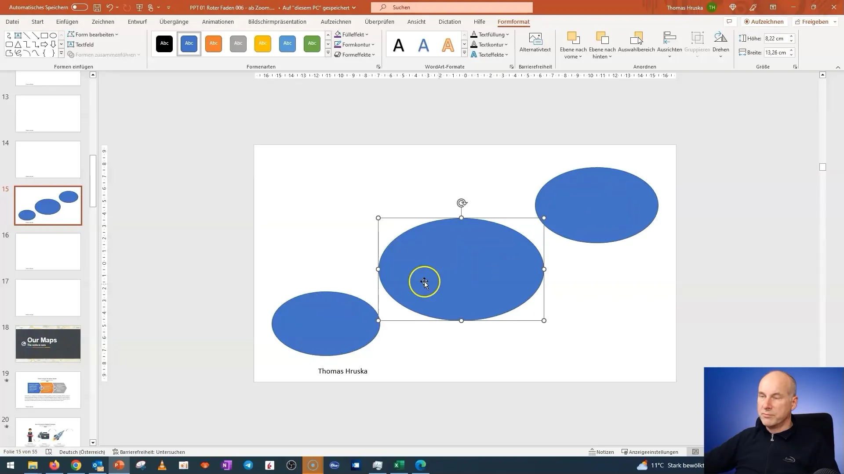This screenshot has height=474, width=844.
Task: Toggle the Automatisches Speichern switch
Action: coord(79,7)
